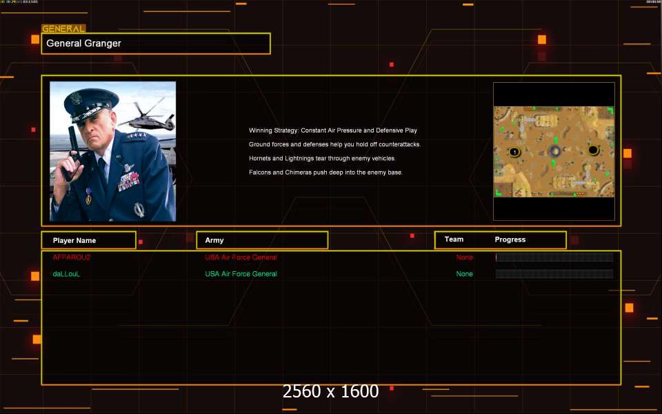This screenshot has height=414, width=662.
Task: Click AFFAROU2's loading progress bar
Action: click(554, 257)
